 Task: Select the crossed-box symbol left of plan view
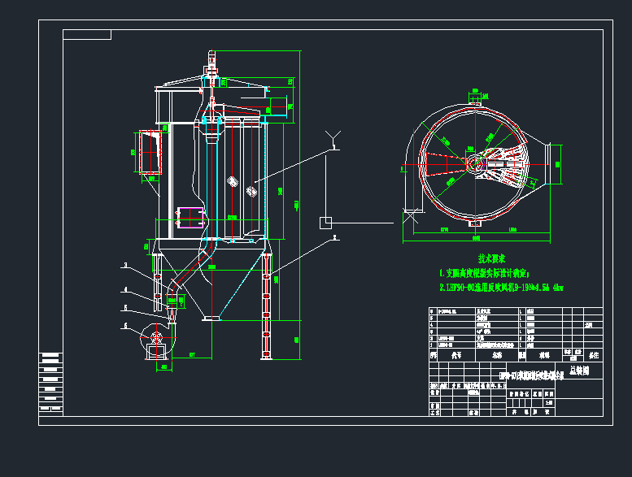(x=408, y=216)
